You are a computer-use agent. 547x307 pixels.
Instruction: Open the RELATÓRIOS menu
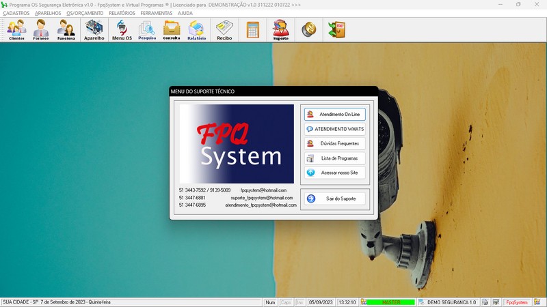click(x=122, y=13)
